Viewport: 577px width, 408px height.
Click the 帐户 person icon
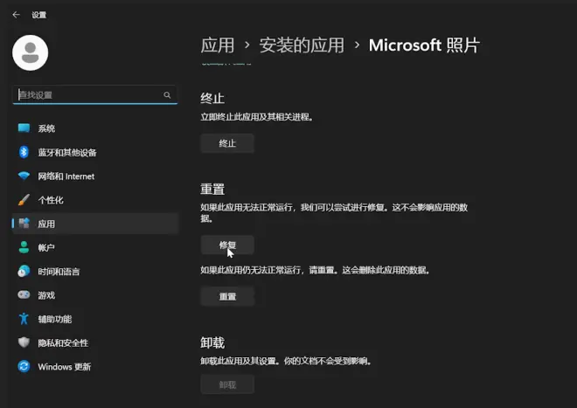24,247
